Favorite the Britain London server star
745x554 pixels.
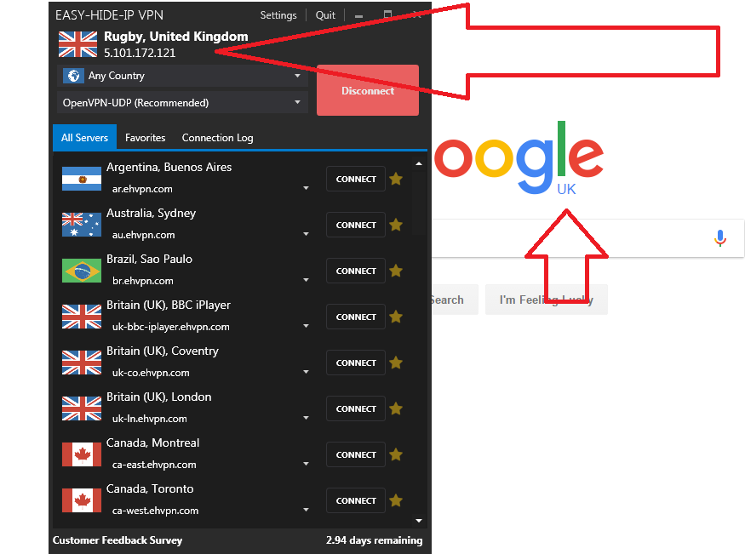click(x=396, y=408)
